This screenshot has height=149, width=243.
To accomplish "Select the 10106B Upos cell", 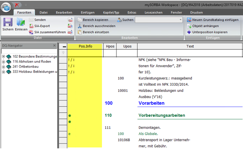I will (x=124, y=140).
